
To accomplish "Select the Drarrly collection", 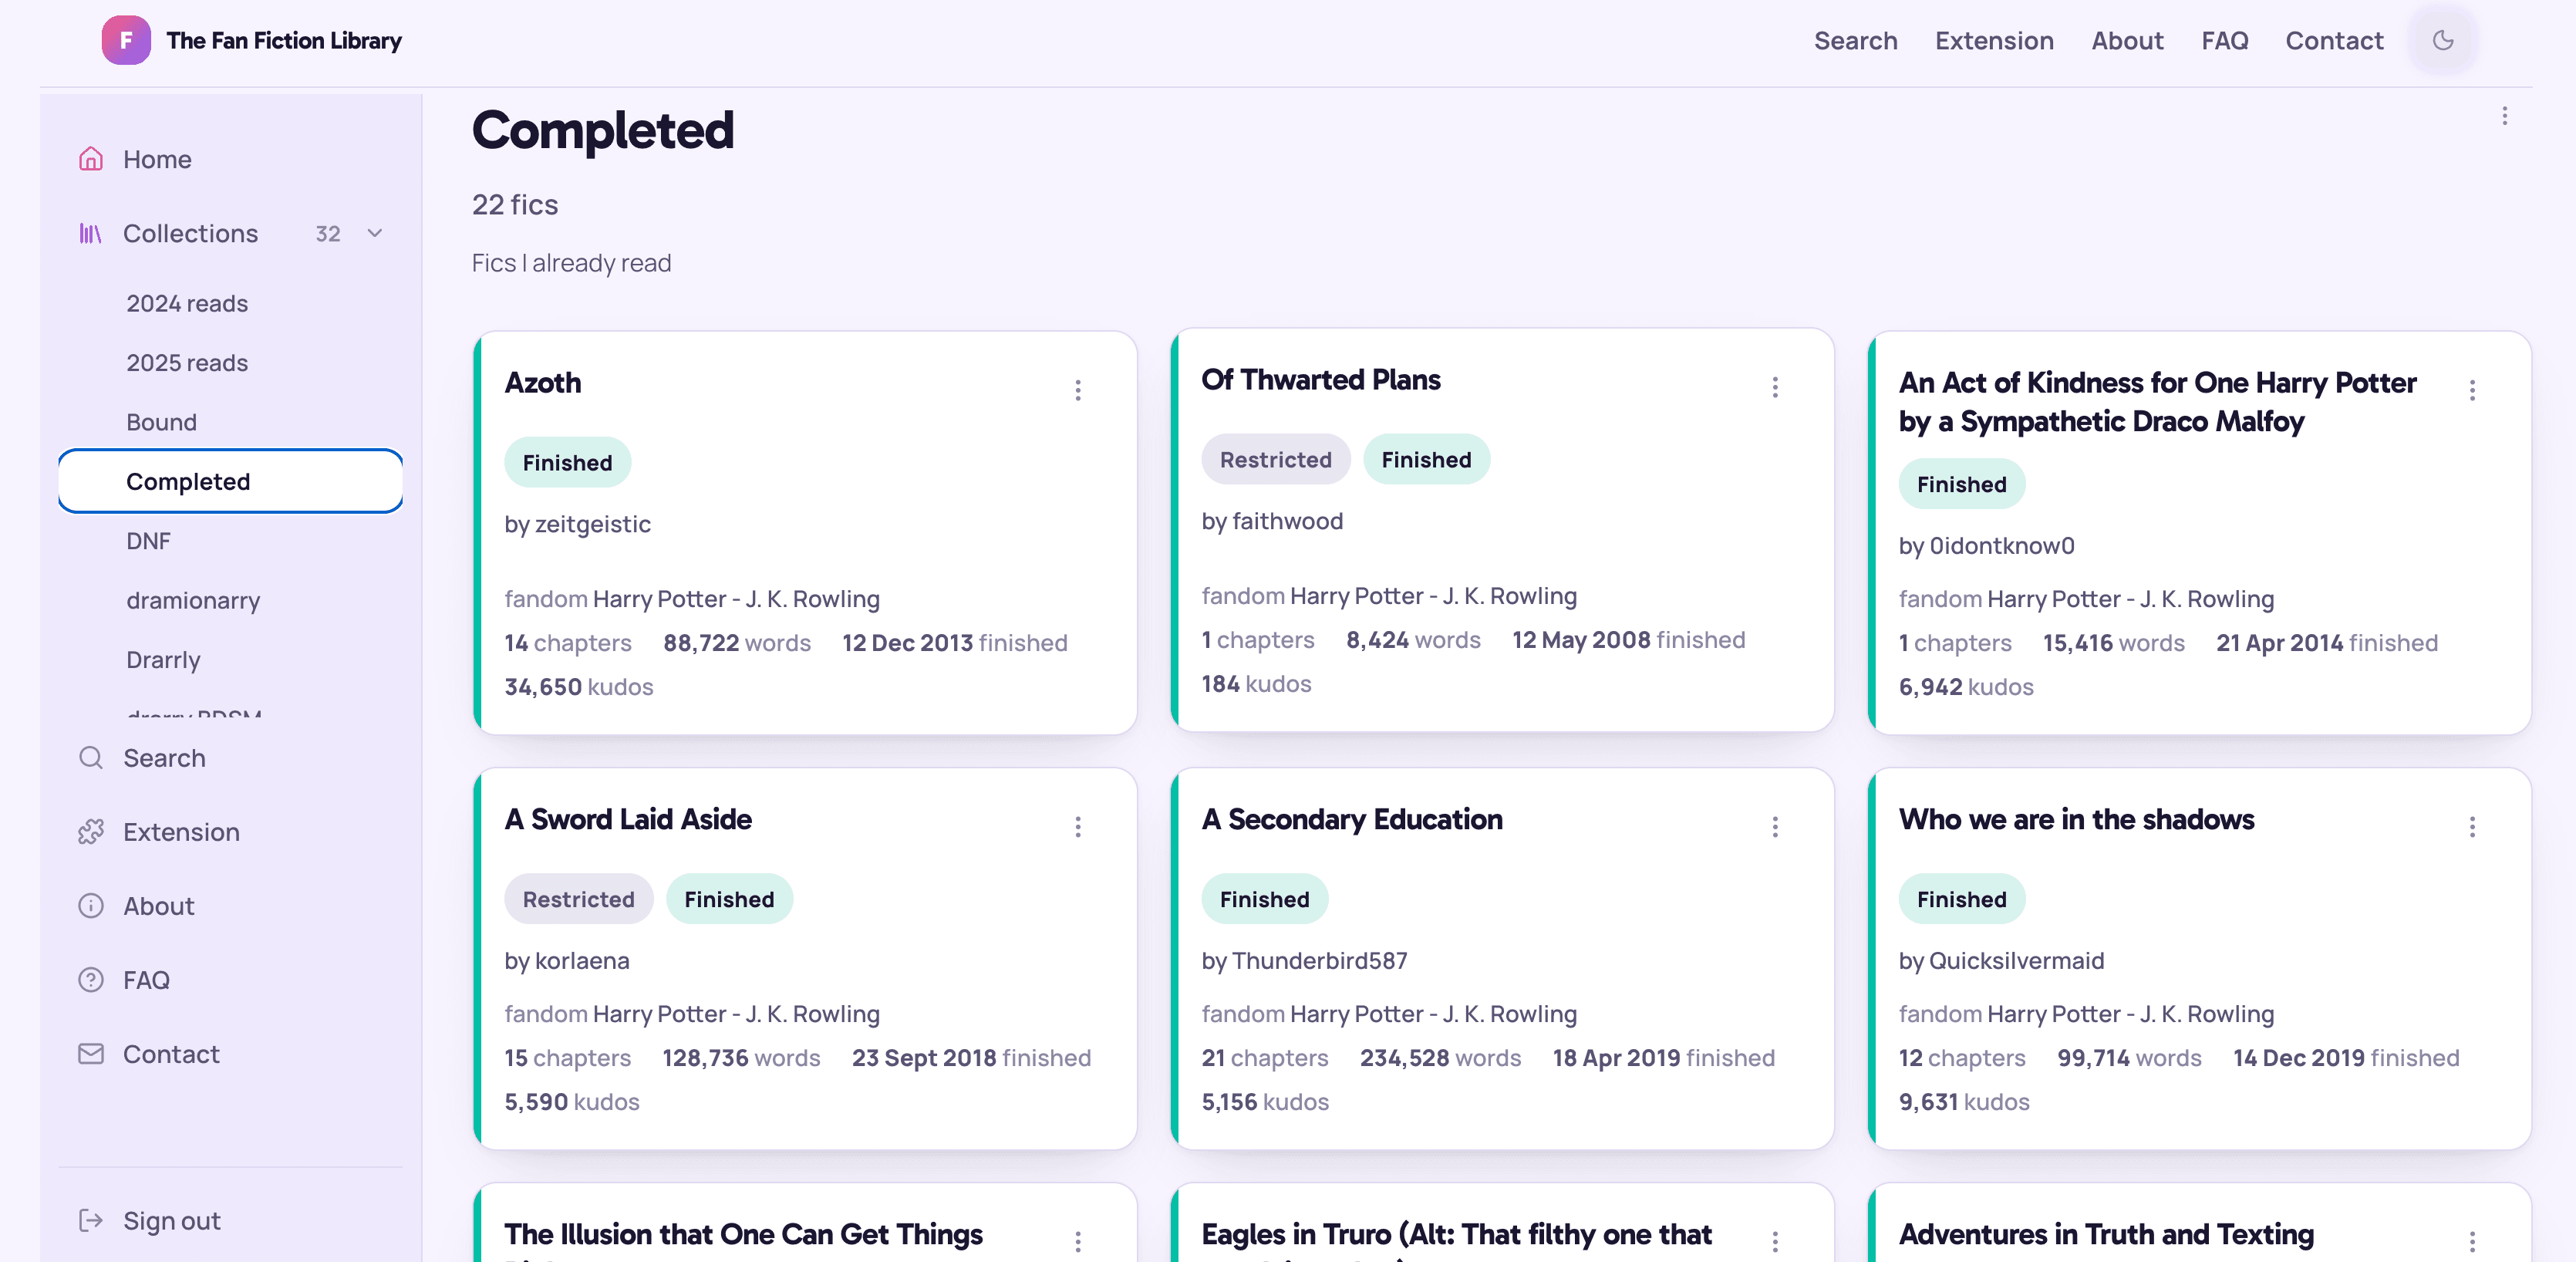I will pyautogui.click(x=163, y=660).
